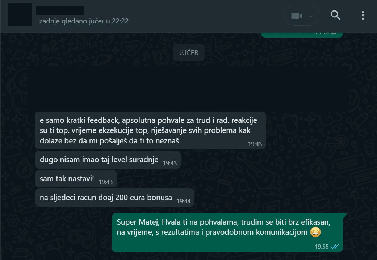Select the "200 eura bonusa" message
Image resolution: width=377 pixels, height=260 pixels.
115,198
